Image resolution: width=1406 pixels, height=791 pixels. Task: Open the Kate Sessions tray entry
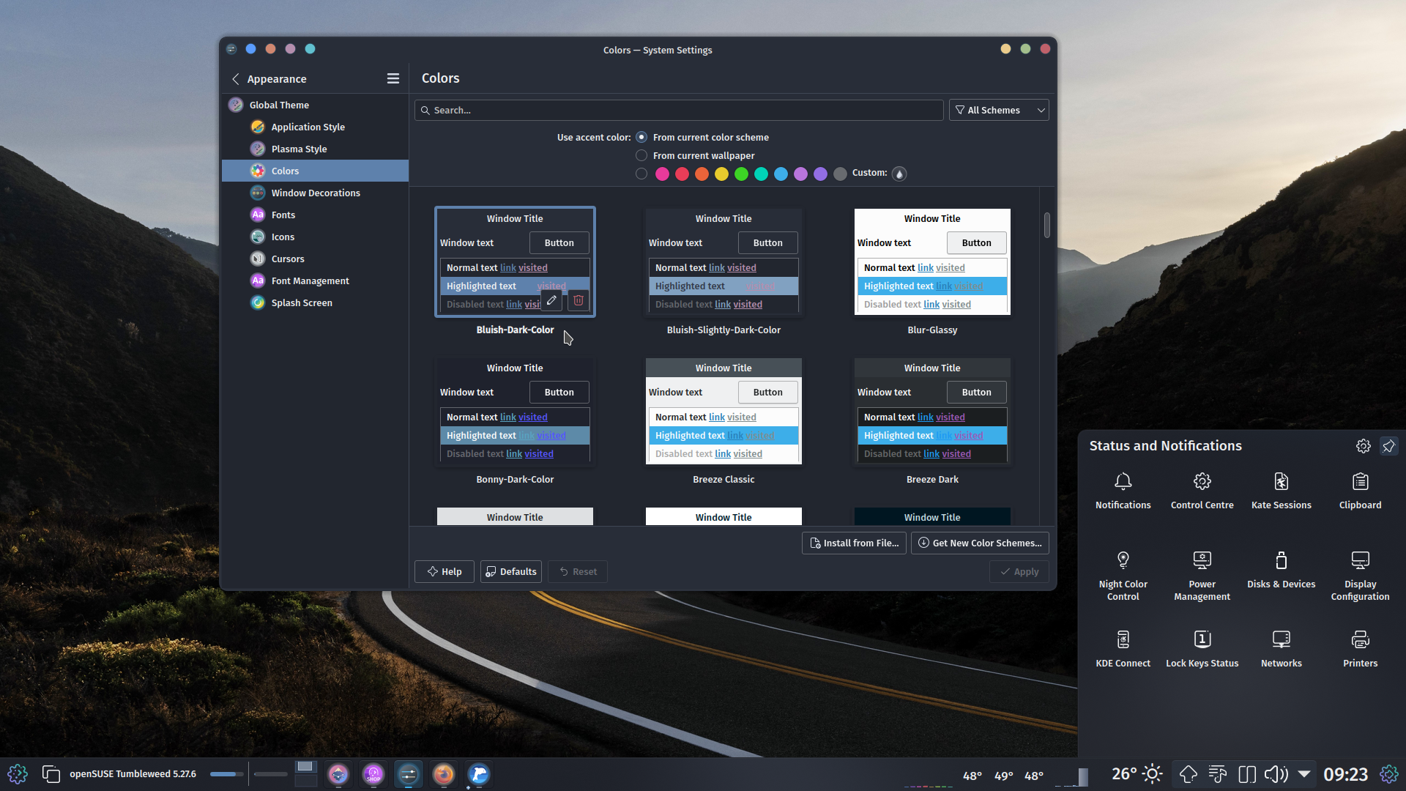click(1281, 491)
